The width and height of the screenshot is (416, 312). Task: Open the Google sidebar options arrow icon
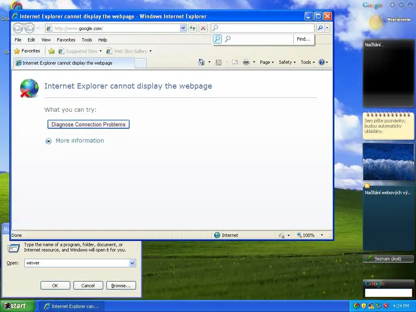[401, 5]
